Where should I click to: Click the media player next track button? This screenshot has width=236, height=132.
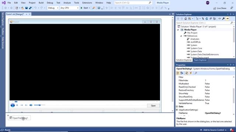26,105
